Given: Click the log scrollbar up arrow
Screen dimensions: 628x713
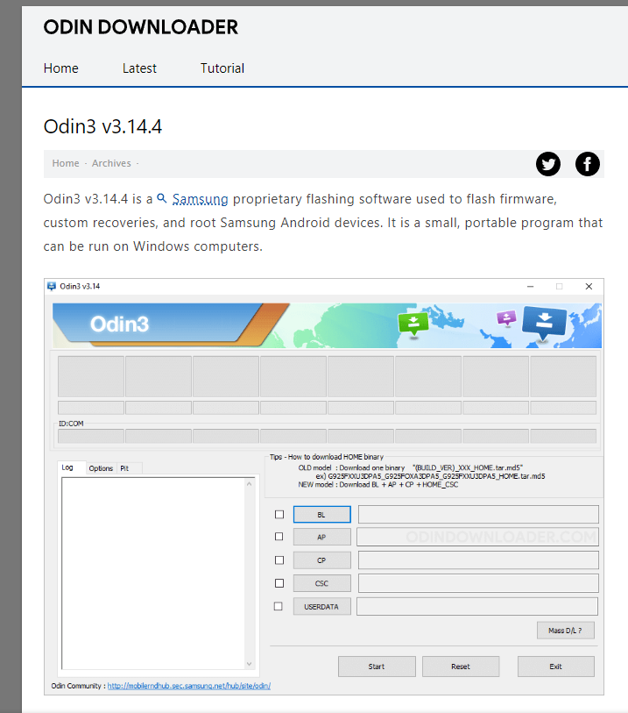Looking at the screenshot, I should (249, 484).
